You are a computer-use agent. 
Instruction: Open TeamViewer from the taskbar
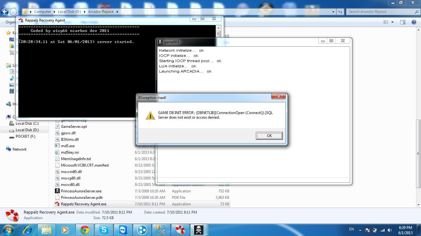123,230
